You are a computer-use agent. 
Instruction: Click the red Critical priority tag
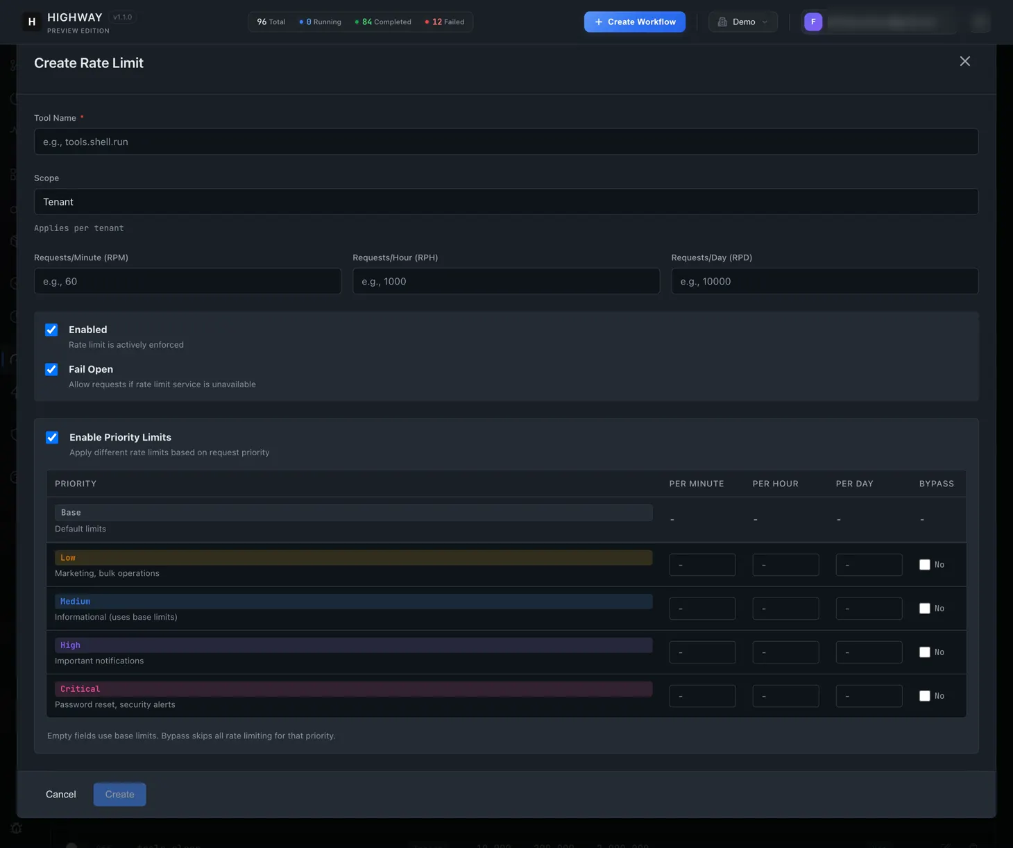tap(353, 689)
